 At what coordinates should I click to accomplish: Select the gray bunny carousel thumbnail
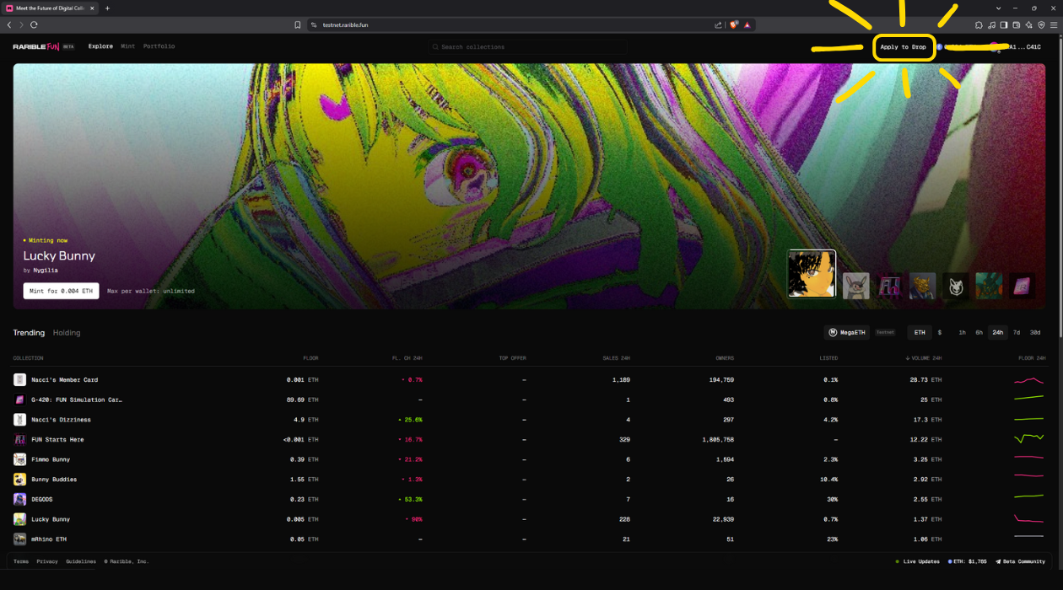click(x=856, y=286)
